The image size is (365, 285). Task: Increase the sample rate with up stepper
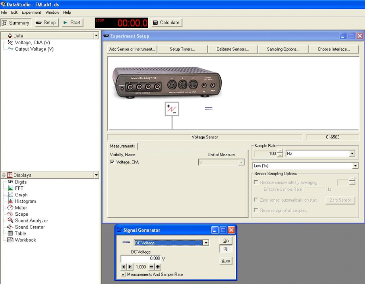[280, 152]
